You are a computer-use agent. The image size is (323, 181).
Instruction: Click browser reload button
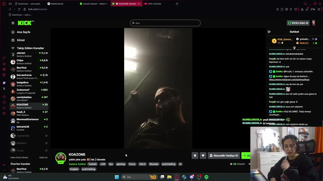[x=19, y=9]
